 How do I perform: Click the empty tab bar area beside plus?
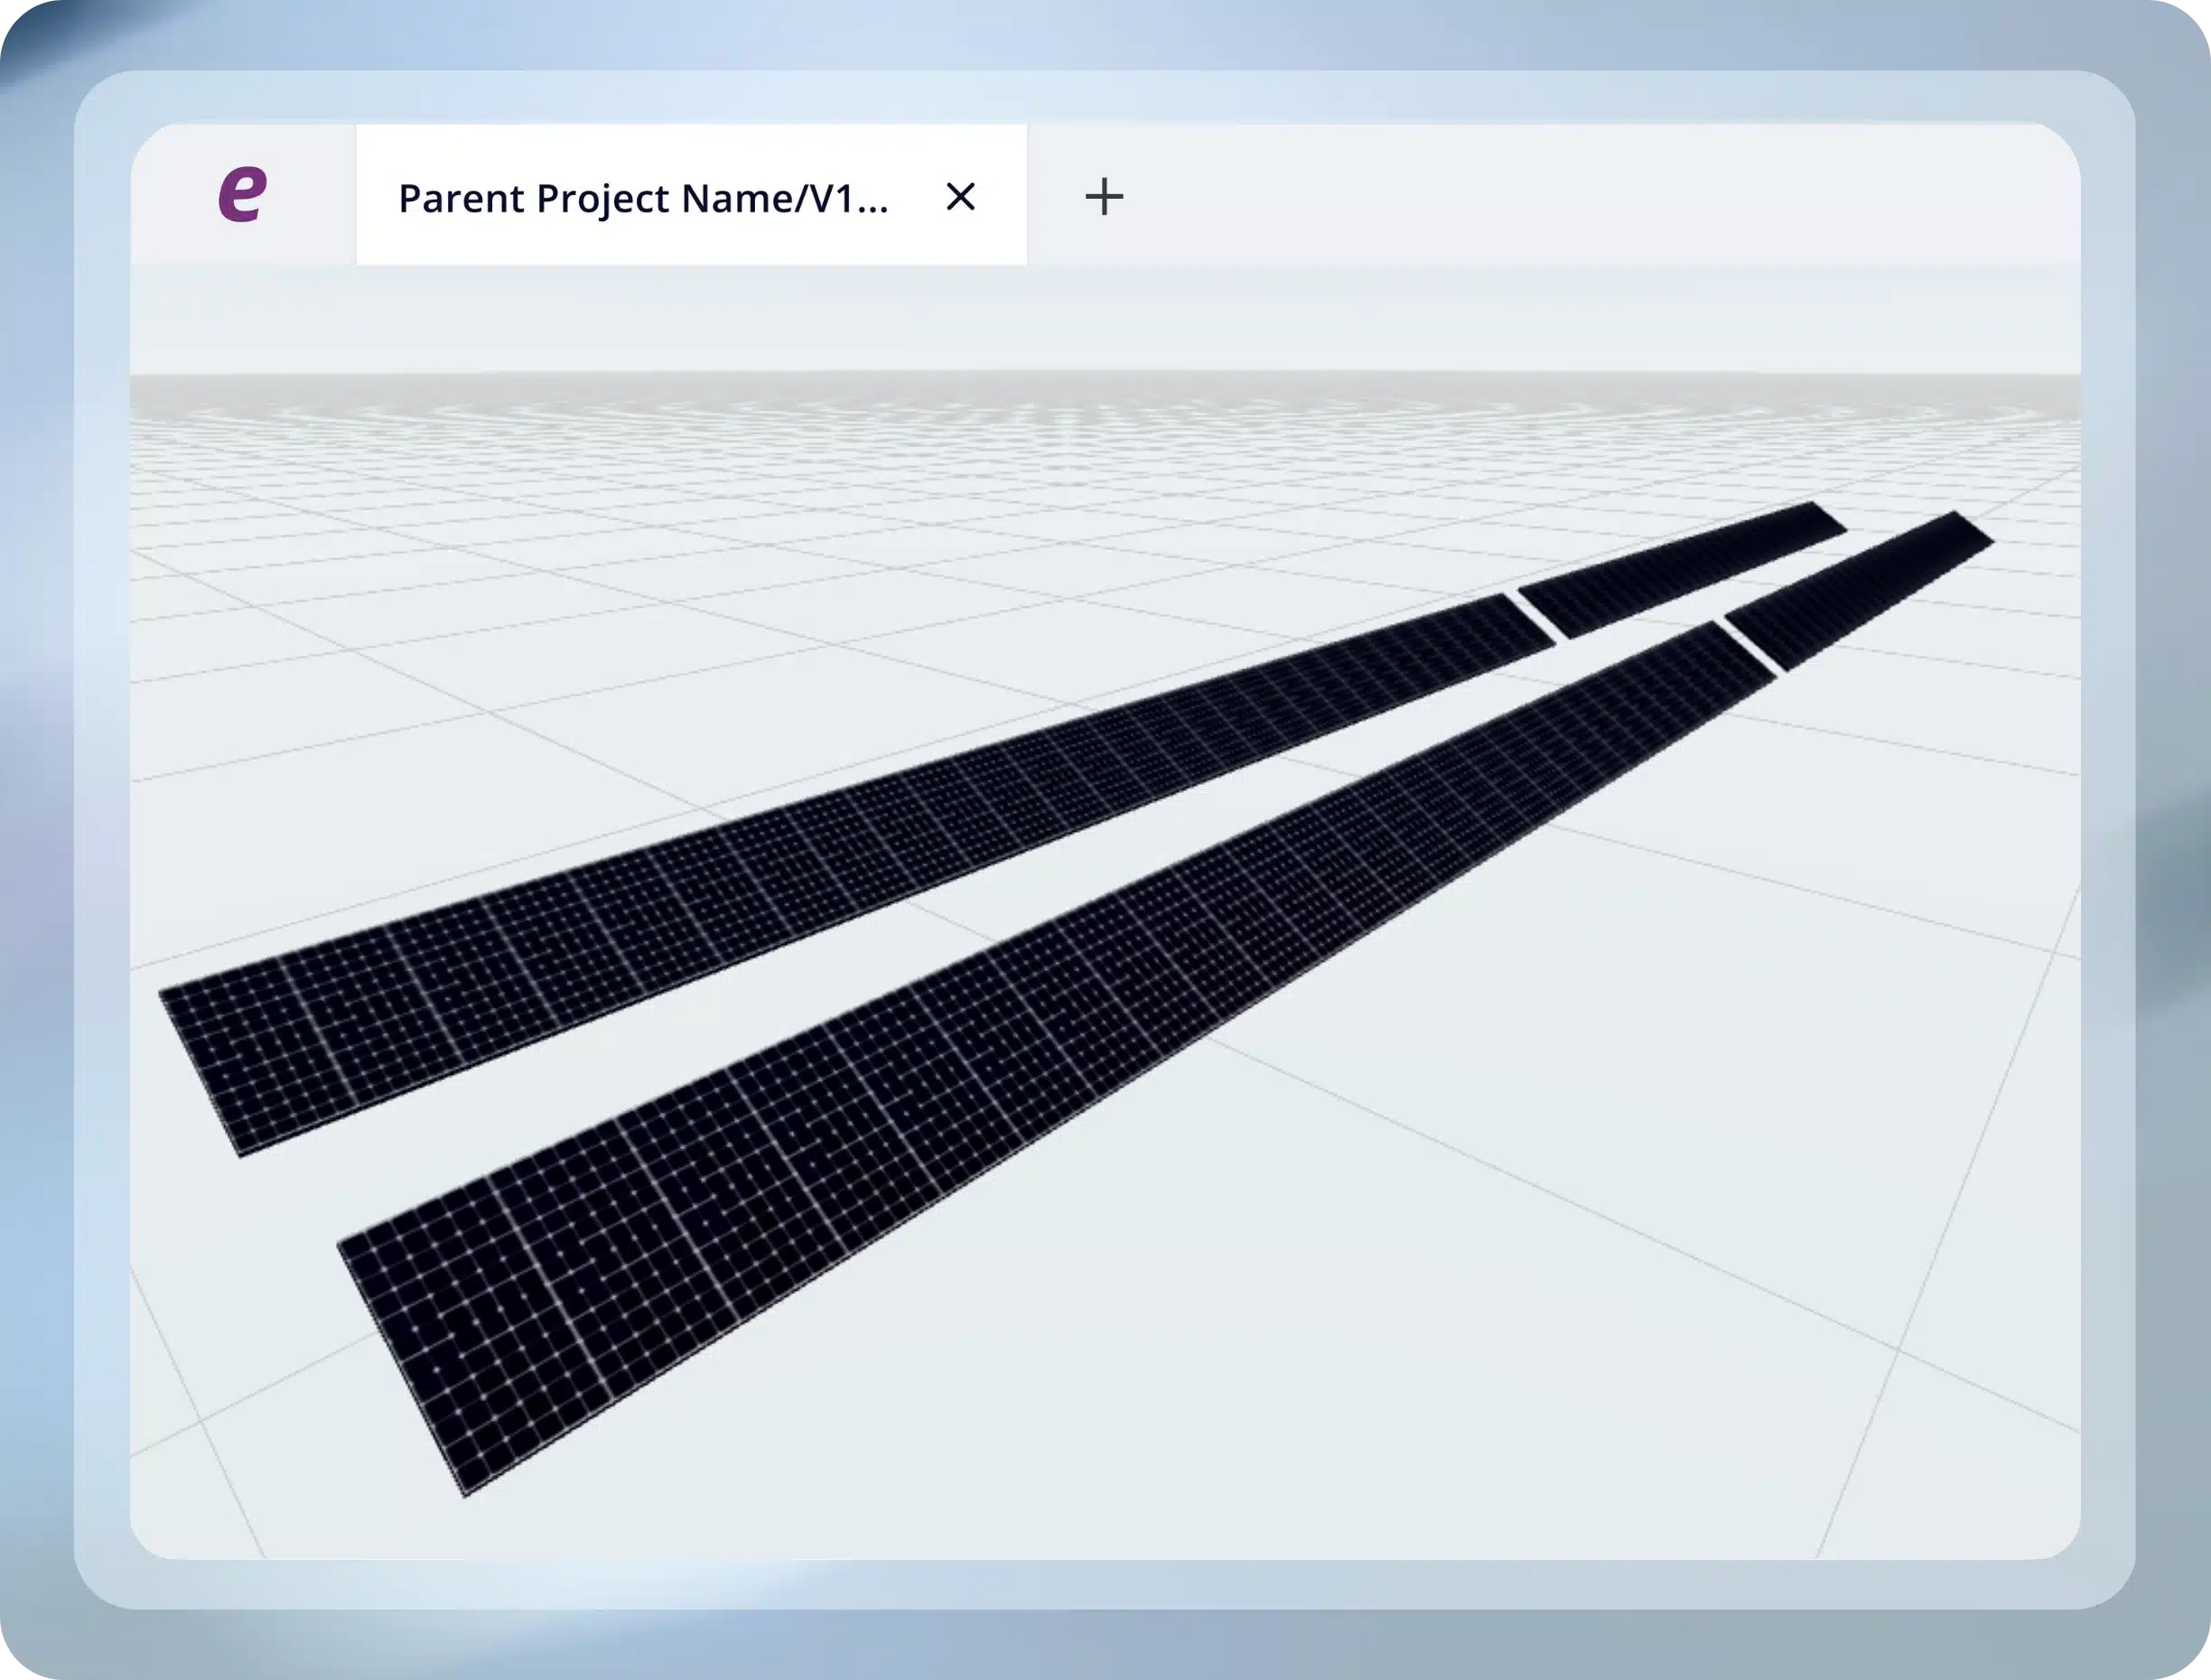point(1600,195)
